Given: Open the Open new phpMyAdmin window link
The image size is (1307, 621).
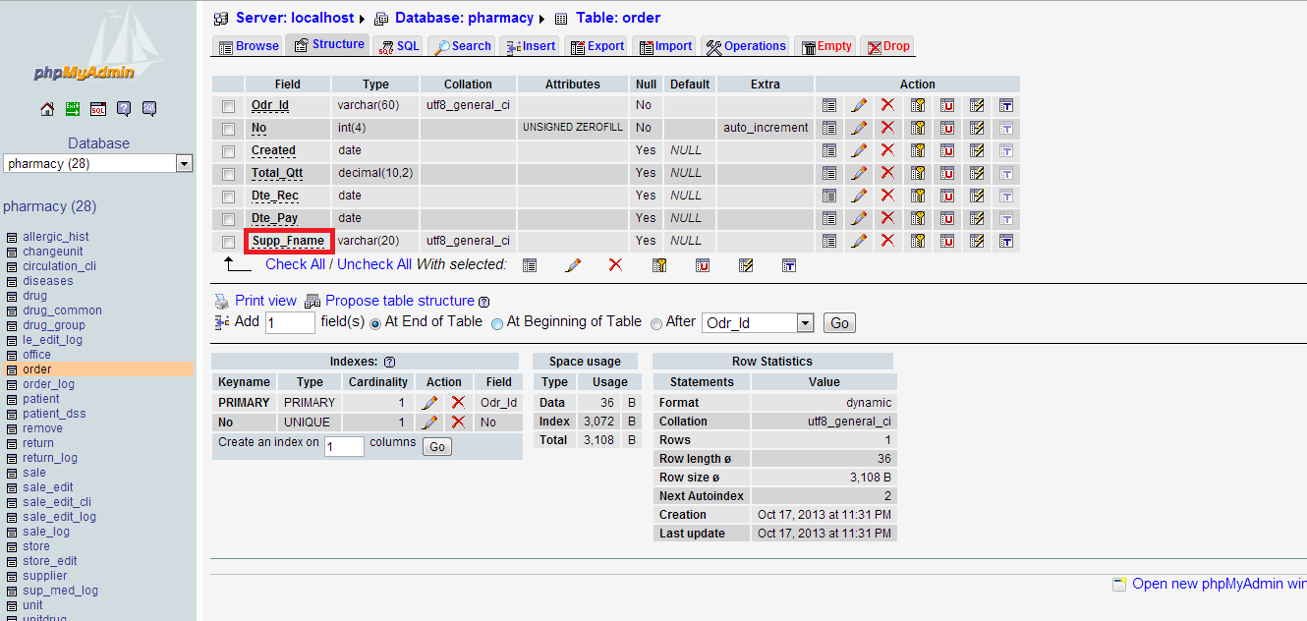Looking at the screenshot, I should pyautogui.click(x=1219, y=584).
